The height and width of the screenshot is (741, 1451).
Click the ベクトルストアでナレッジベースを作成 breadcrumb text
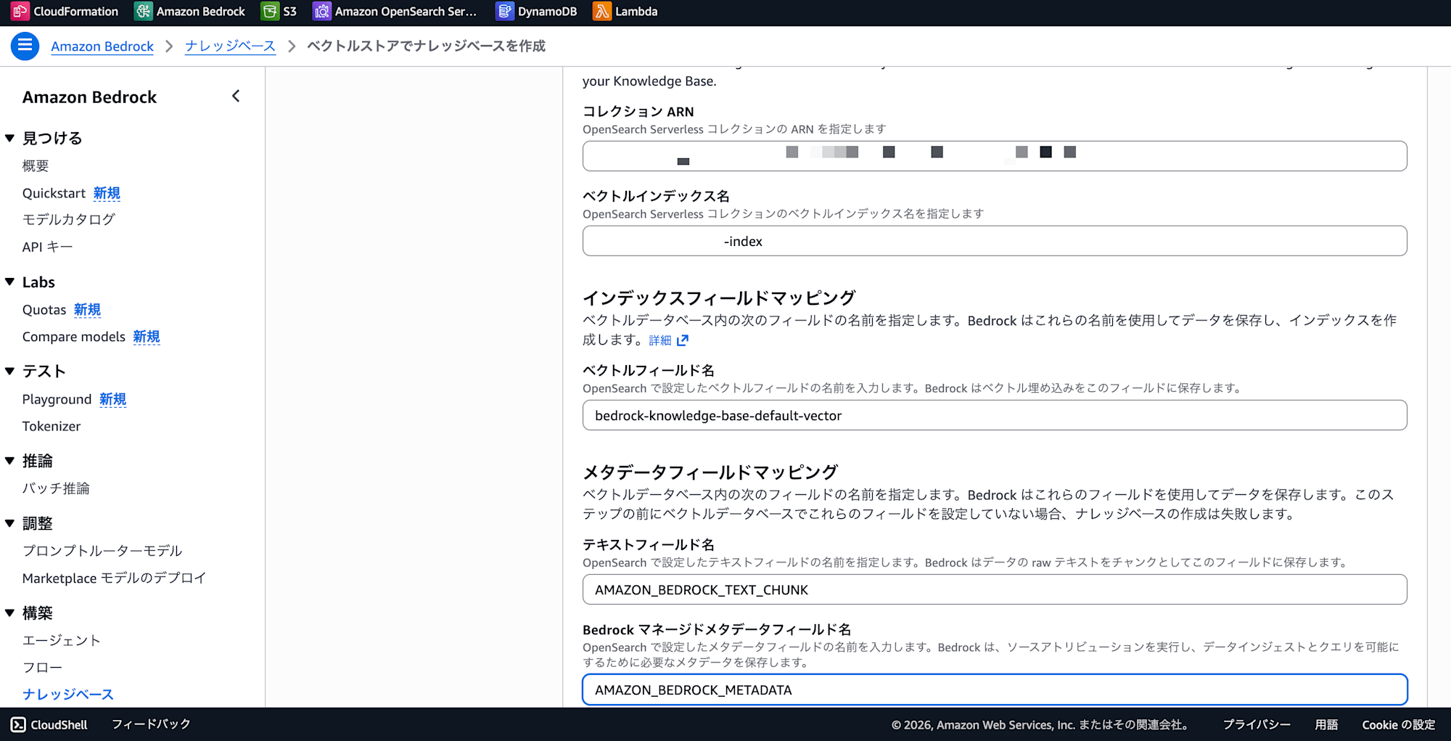(x=426, y=46)
